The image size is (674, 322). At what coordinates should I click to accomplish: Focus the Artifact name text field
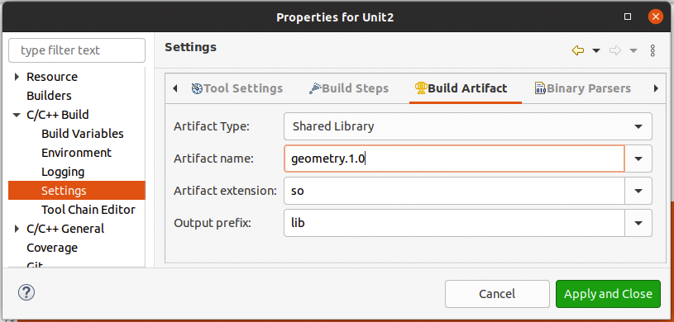pyautogui.click(x=454, y=159)
